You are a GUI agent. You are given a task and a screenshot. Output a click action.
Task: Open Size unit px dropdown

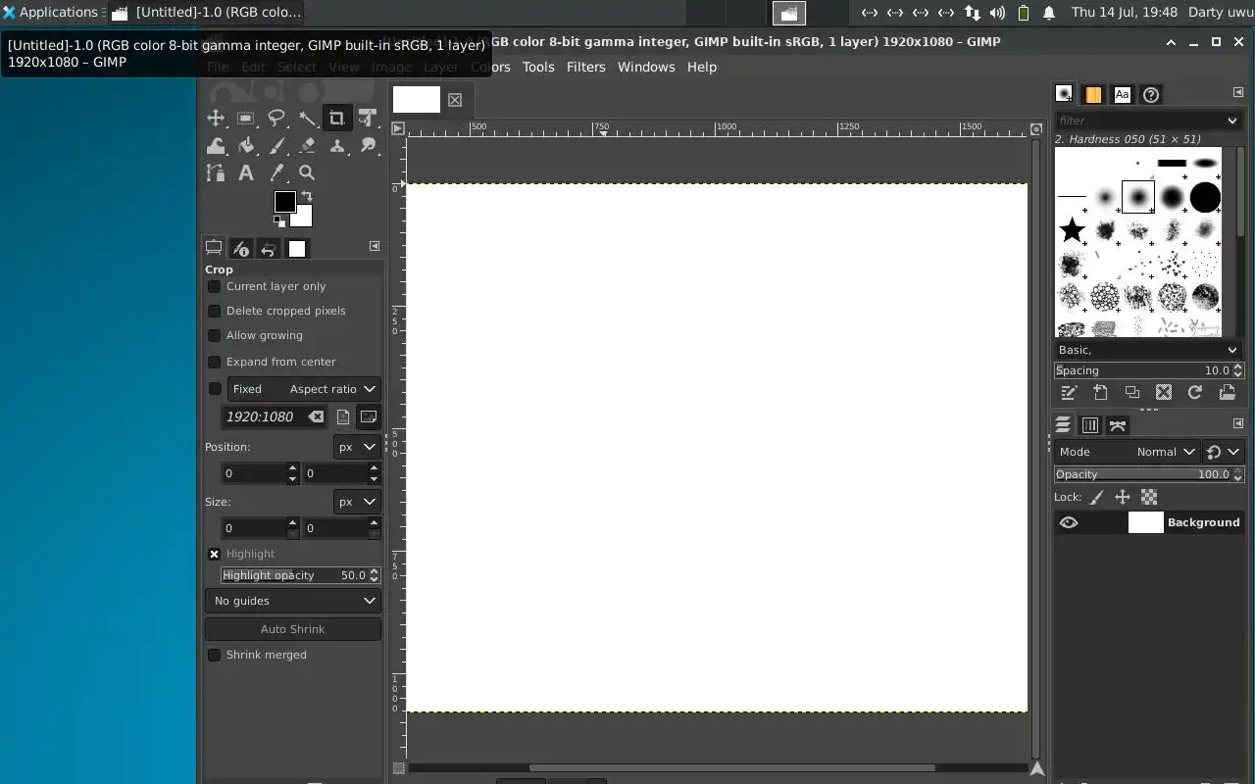[357, 502]
